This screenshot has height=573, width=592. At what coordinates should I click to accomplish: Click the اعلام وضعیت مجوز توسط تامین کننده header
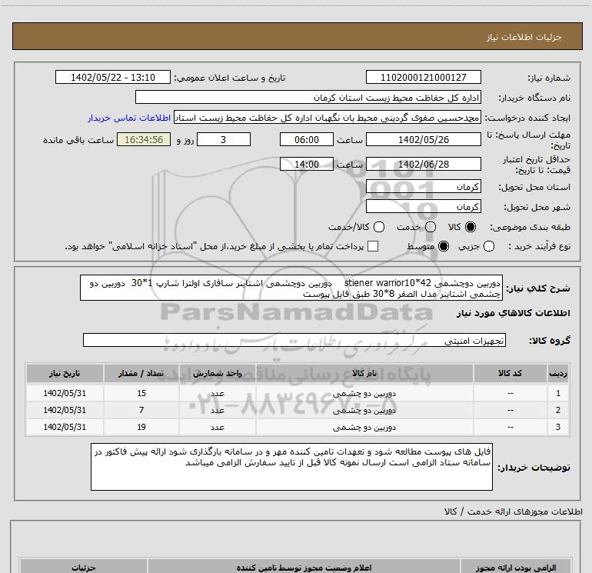304,568
